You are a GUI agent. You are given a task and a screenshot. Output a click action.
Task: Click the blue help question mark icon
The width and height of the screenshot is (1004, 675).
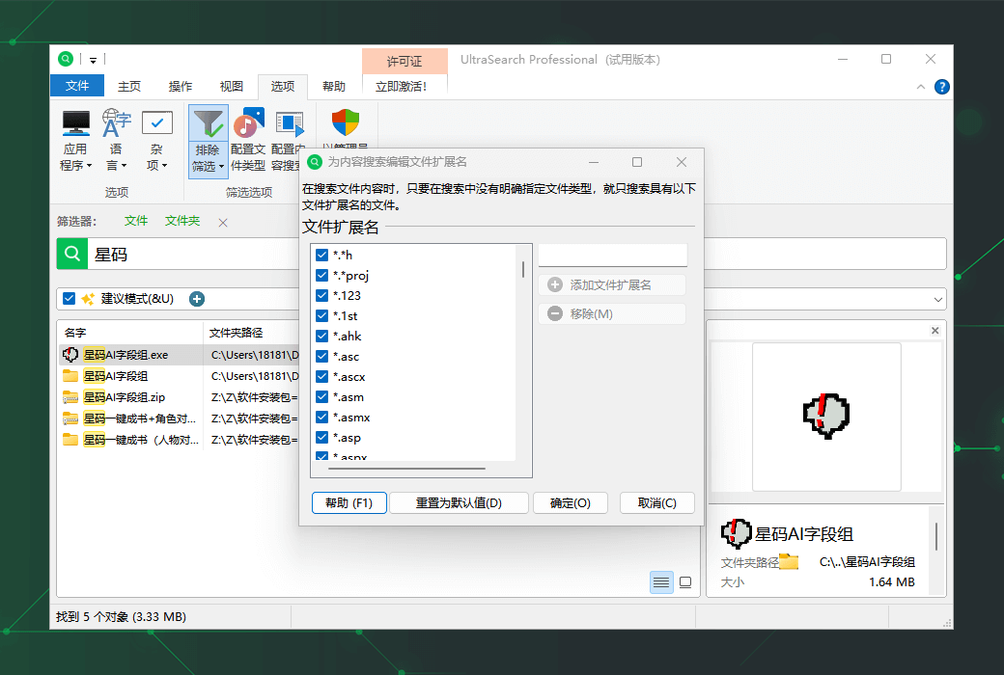tap(942, 87)
